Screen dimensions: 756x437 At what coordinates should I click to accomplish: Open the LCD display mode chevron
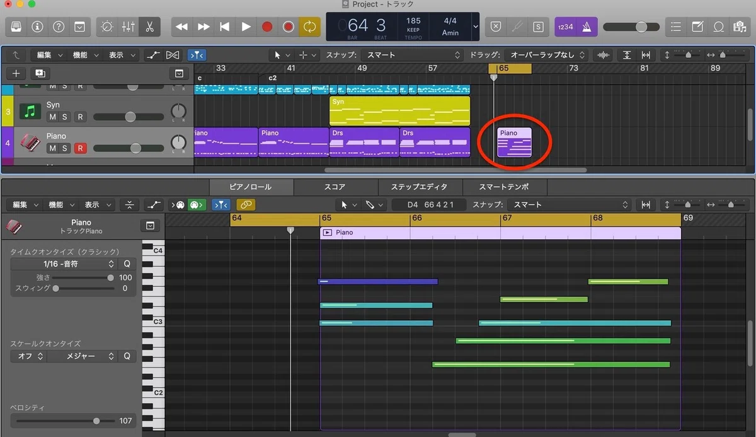[476, 26]
